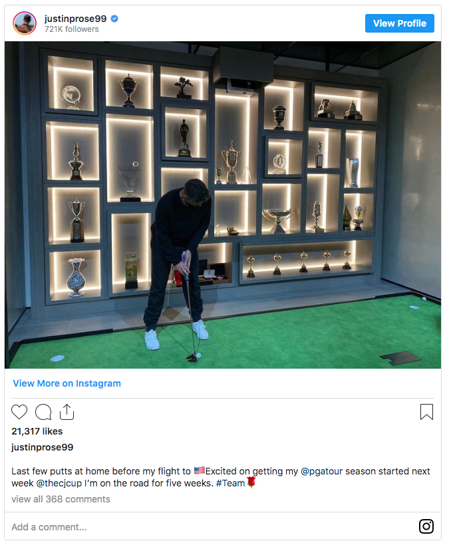Click justinprose99 username above caption

42,447
